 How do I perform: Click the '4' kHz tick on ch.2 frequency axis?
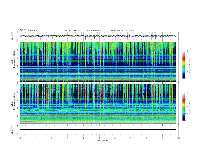tap(18, 108)
